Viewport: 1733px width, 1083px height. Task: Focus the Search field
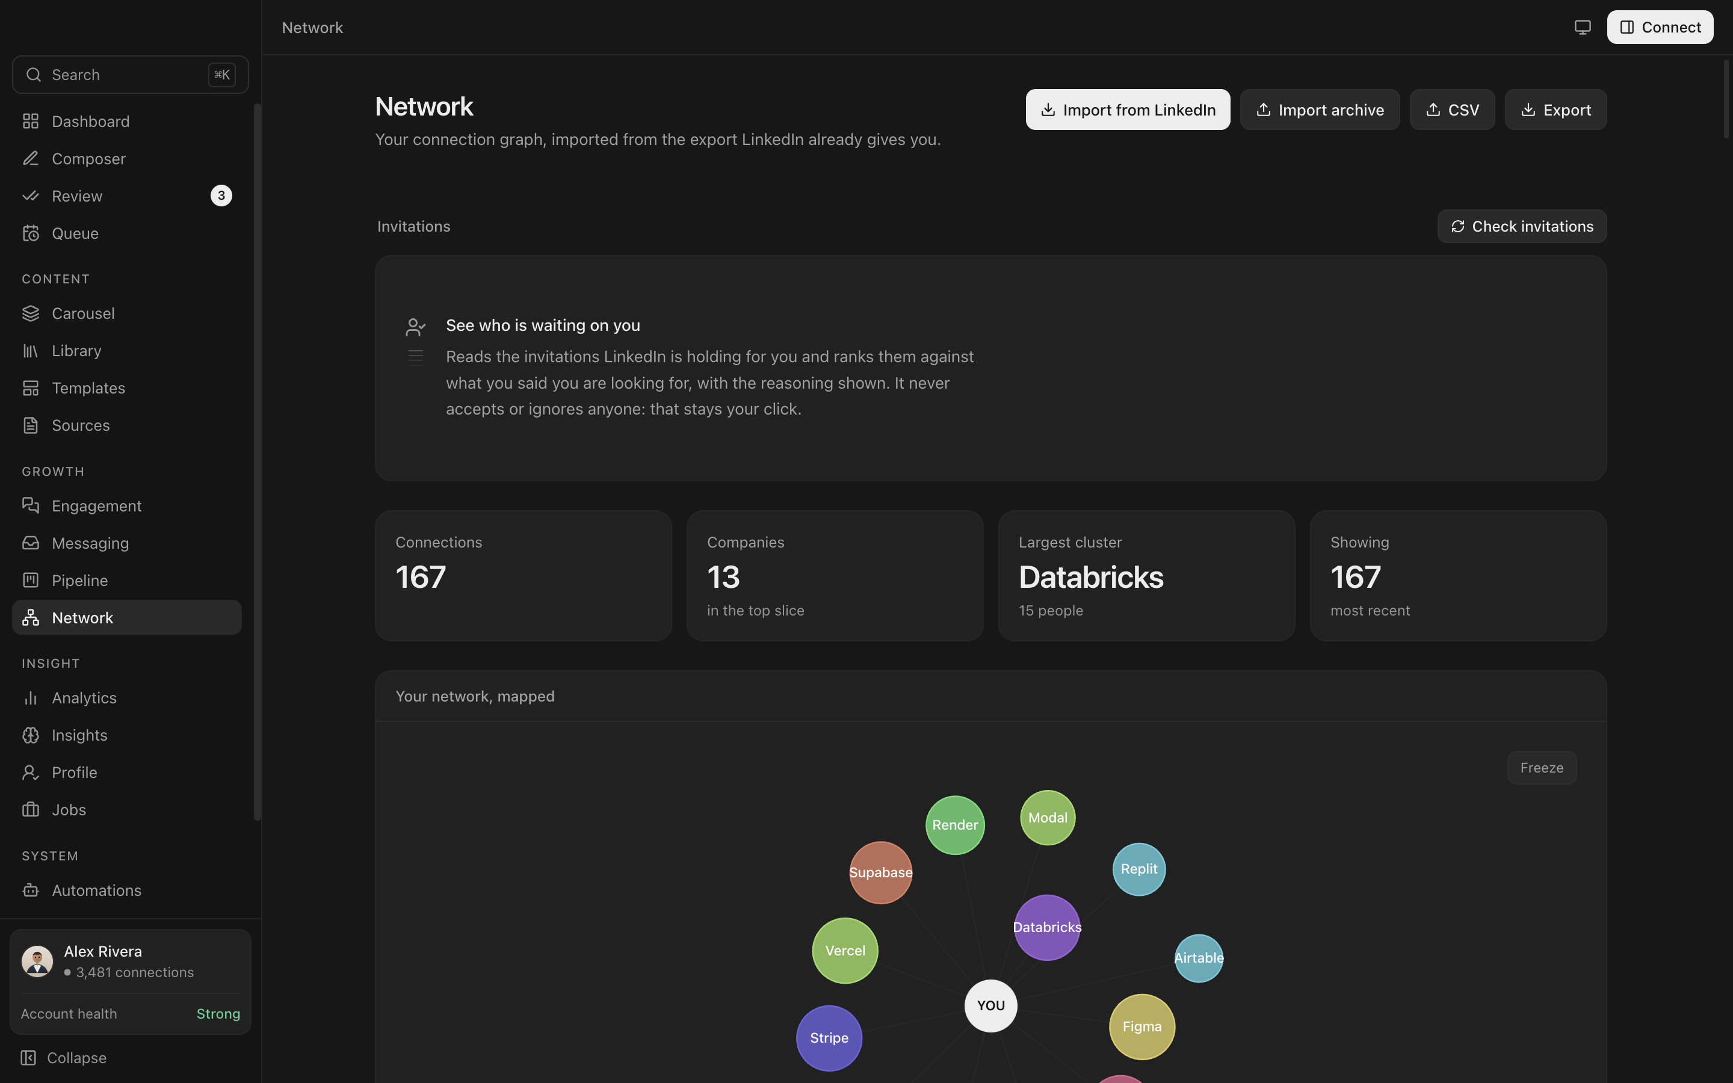(x=131, y=75)
